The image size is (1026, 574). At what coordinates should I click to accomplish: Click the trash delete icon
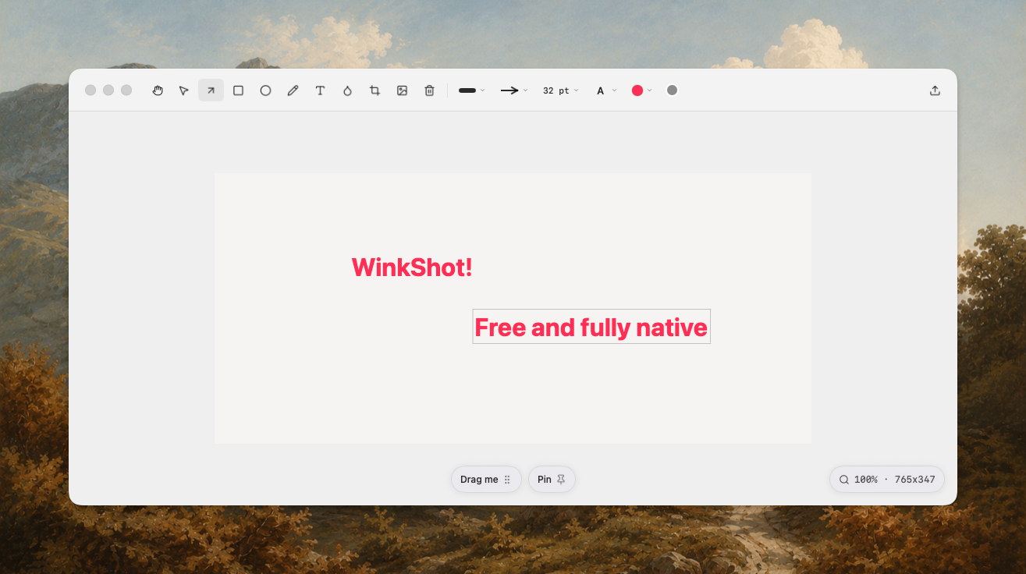click(x=429, y=90)
